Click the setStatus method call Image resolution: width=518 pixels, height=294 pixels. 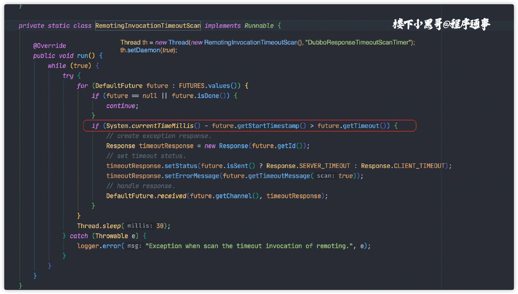click(181, 166)
